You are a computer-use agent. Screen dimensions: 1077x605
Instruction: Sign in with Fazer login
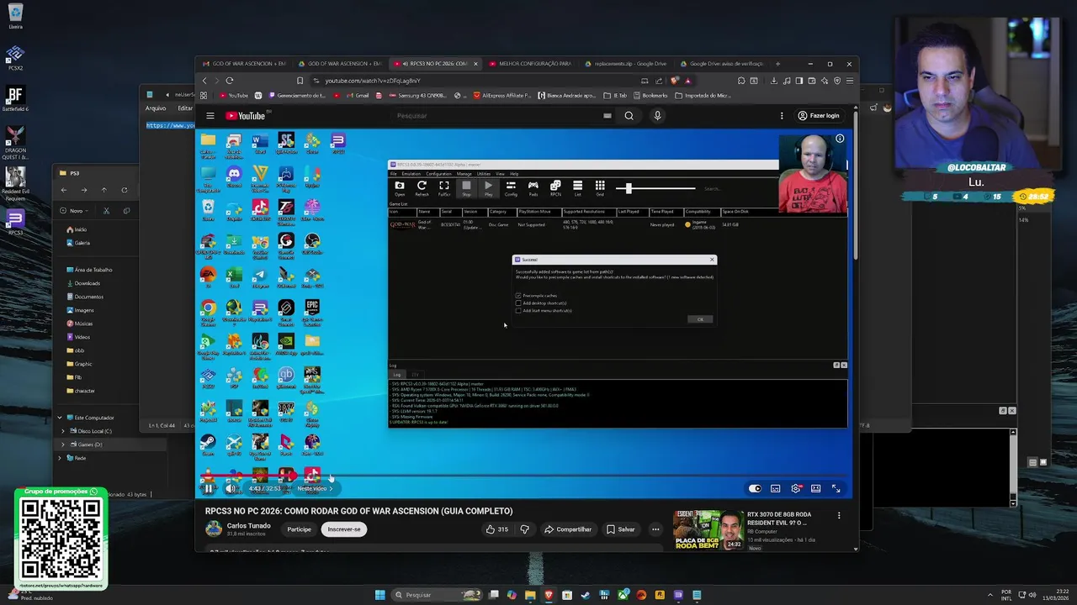819,116
